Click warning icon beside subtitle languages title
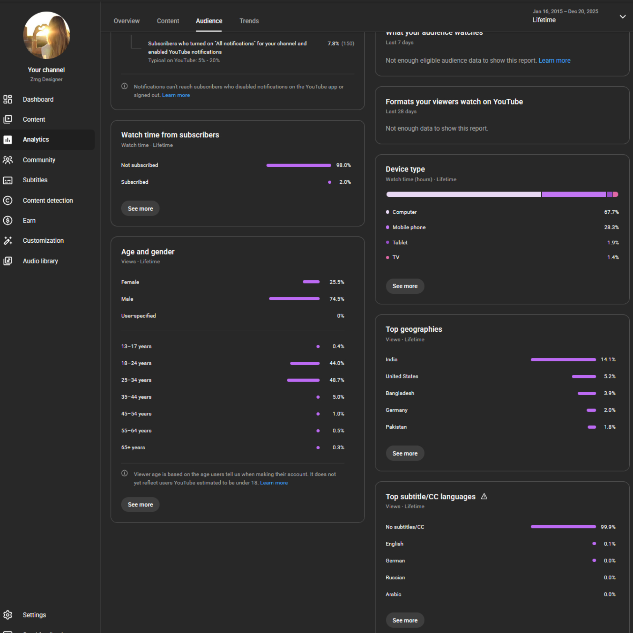633x633 pixels. coord(484,497)
